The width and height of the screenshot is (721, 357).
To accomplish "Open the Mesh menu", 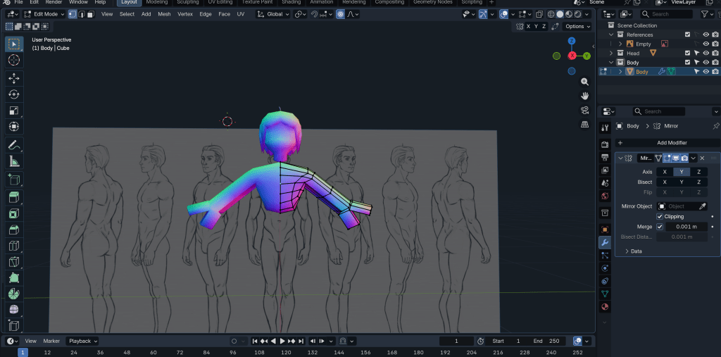I will 164,14.
